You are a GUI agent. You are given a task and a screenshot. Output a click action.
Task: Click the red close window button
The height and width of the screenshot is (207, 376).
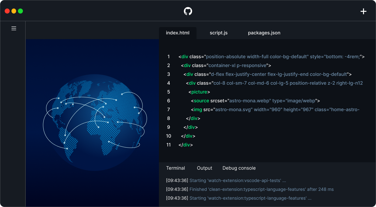click(x=7, y=11)
